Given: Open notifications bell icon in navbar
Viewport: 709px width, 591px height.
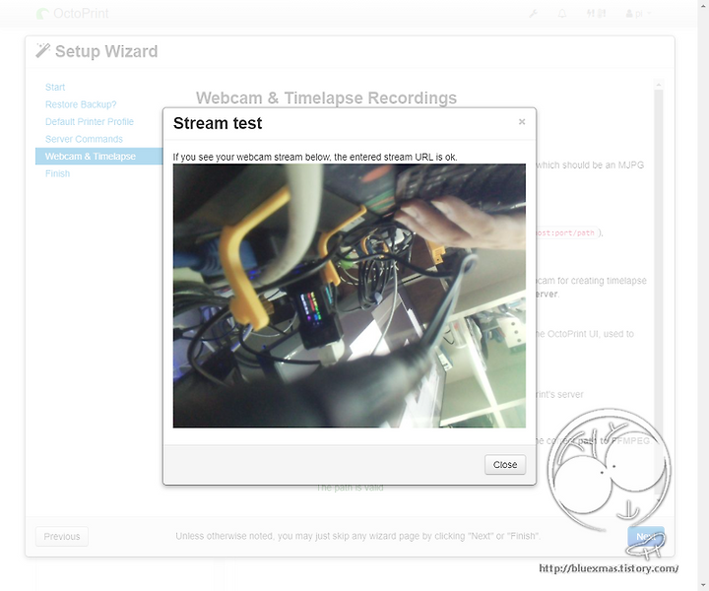Looking at the screenshot, I should [562, 14].
